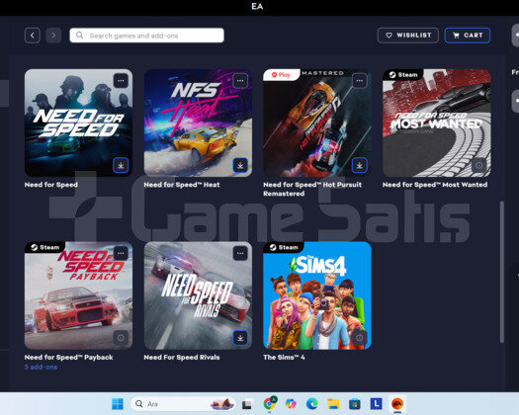Open the blue L app on taskbar
519x415 pixels.
(376, 404)
